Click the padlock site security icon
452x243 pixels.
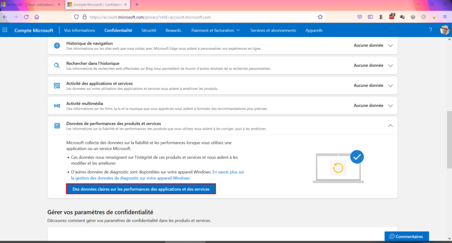[x=84, y=17]
